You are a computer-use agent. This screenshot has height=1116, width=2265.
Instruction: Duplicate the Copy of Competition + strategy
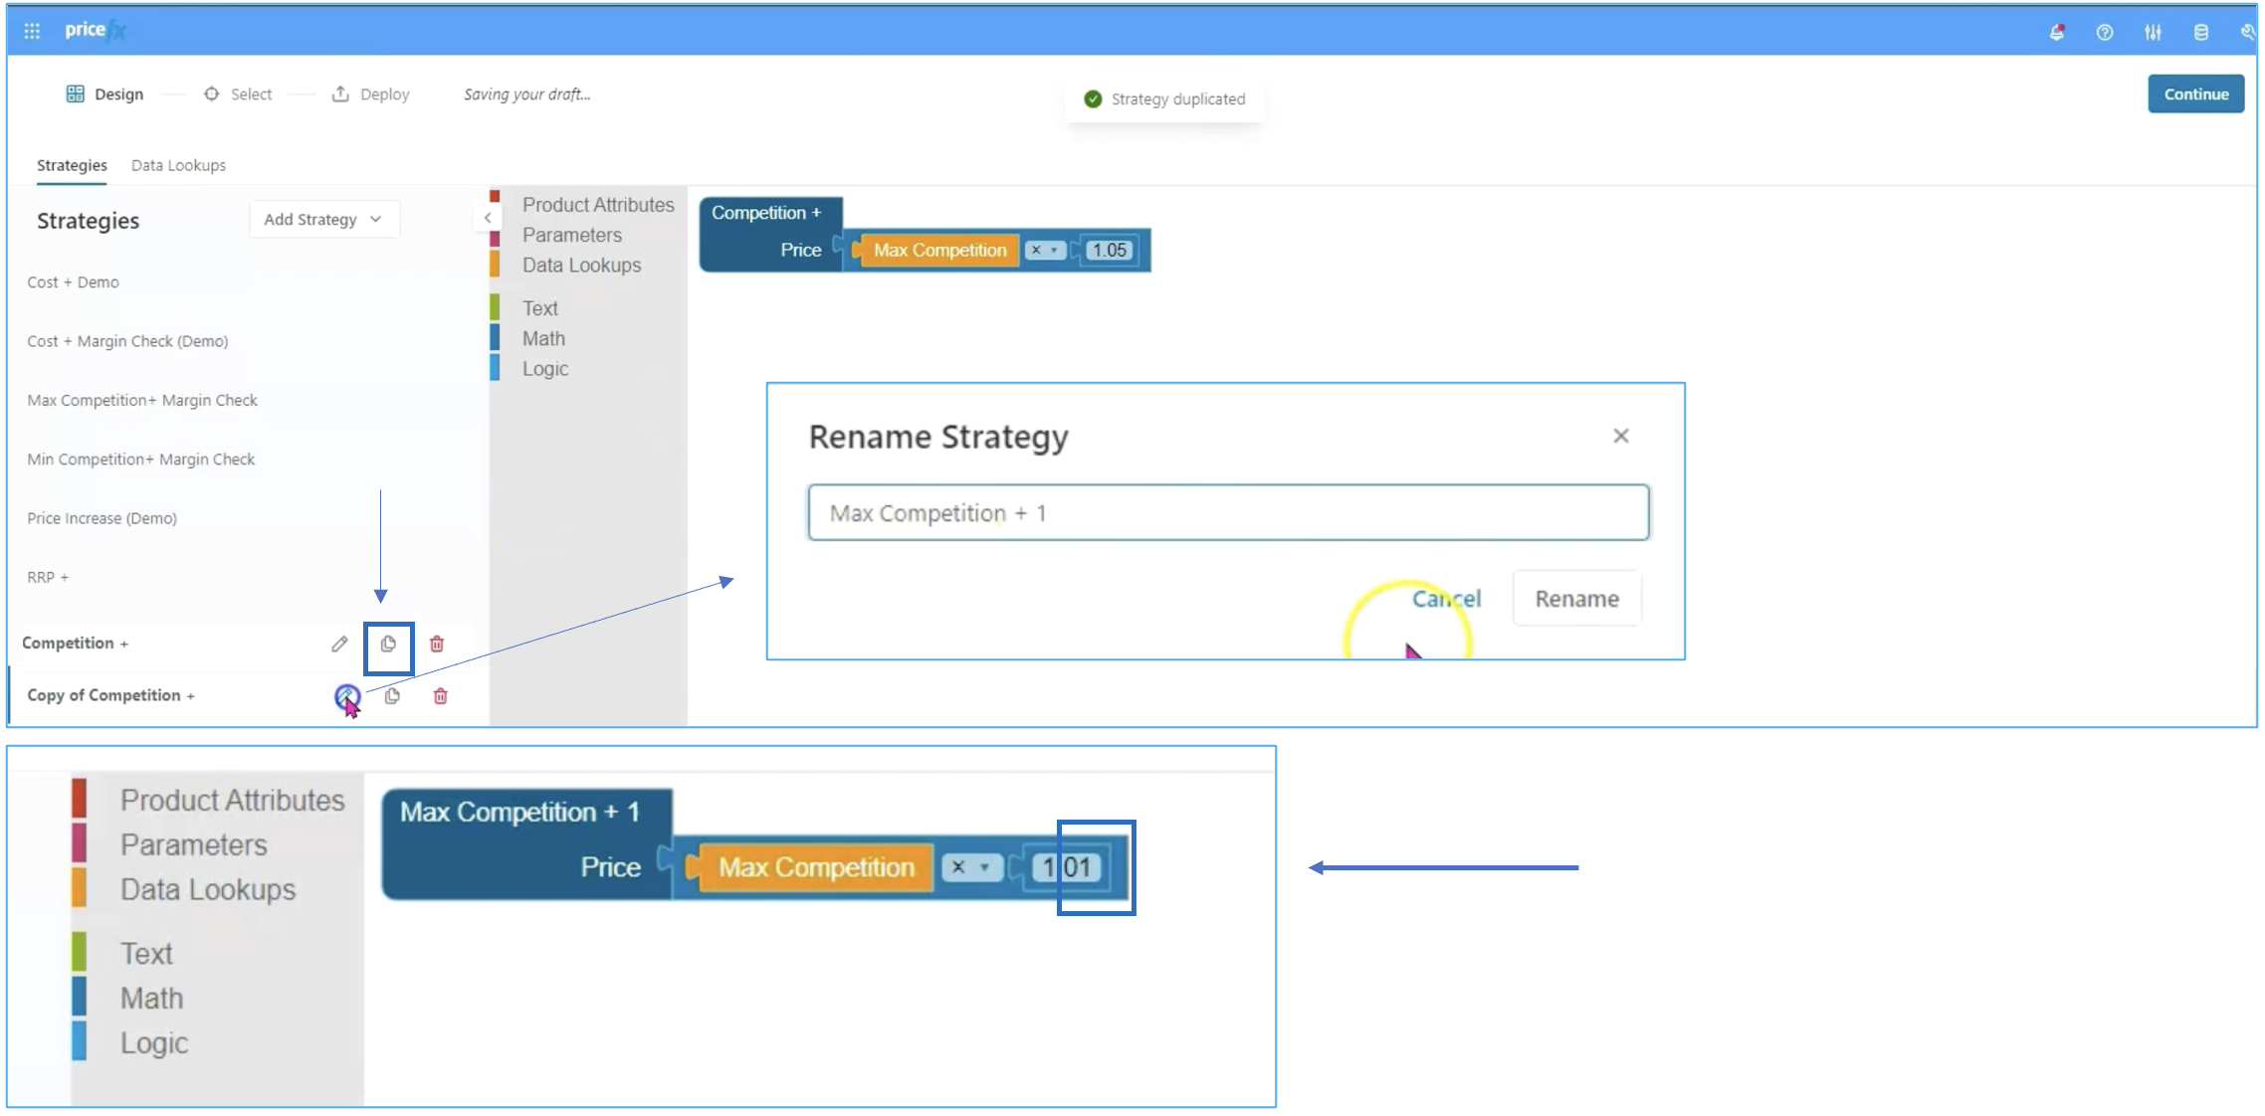coord(392,695)
